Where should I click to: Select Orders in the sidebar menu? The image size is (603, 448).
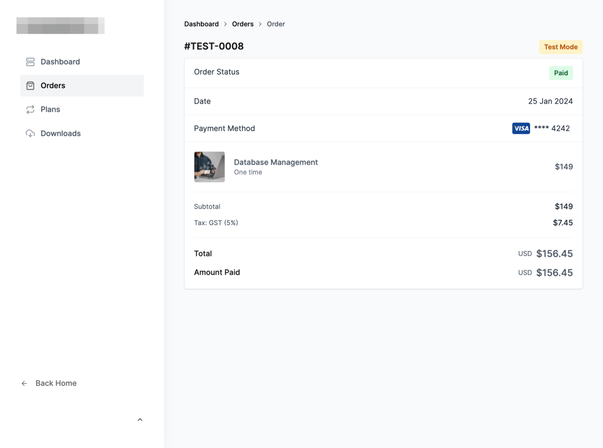[82, 86]
